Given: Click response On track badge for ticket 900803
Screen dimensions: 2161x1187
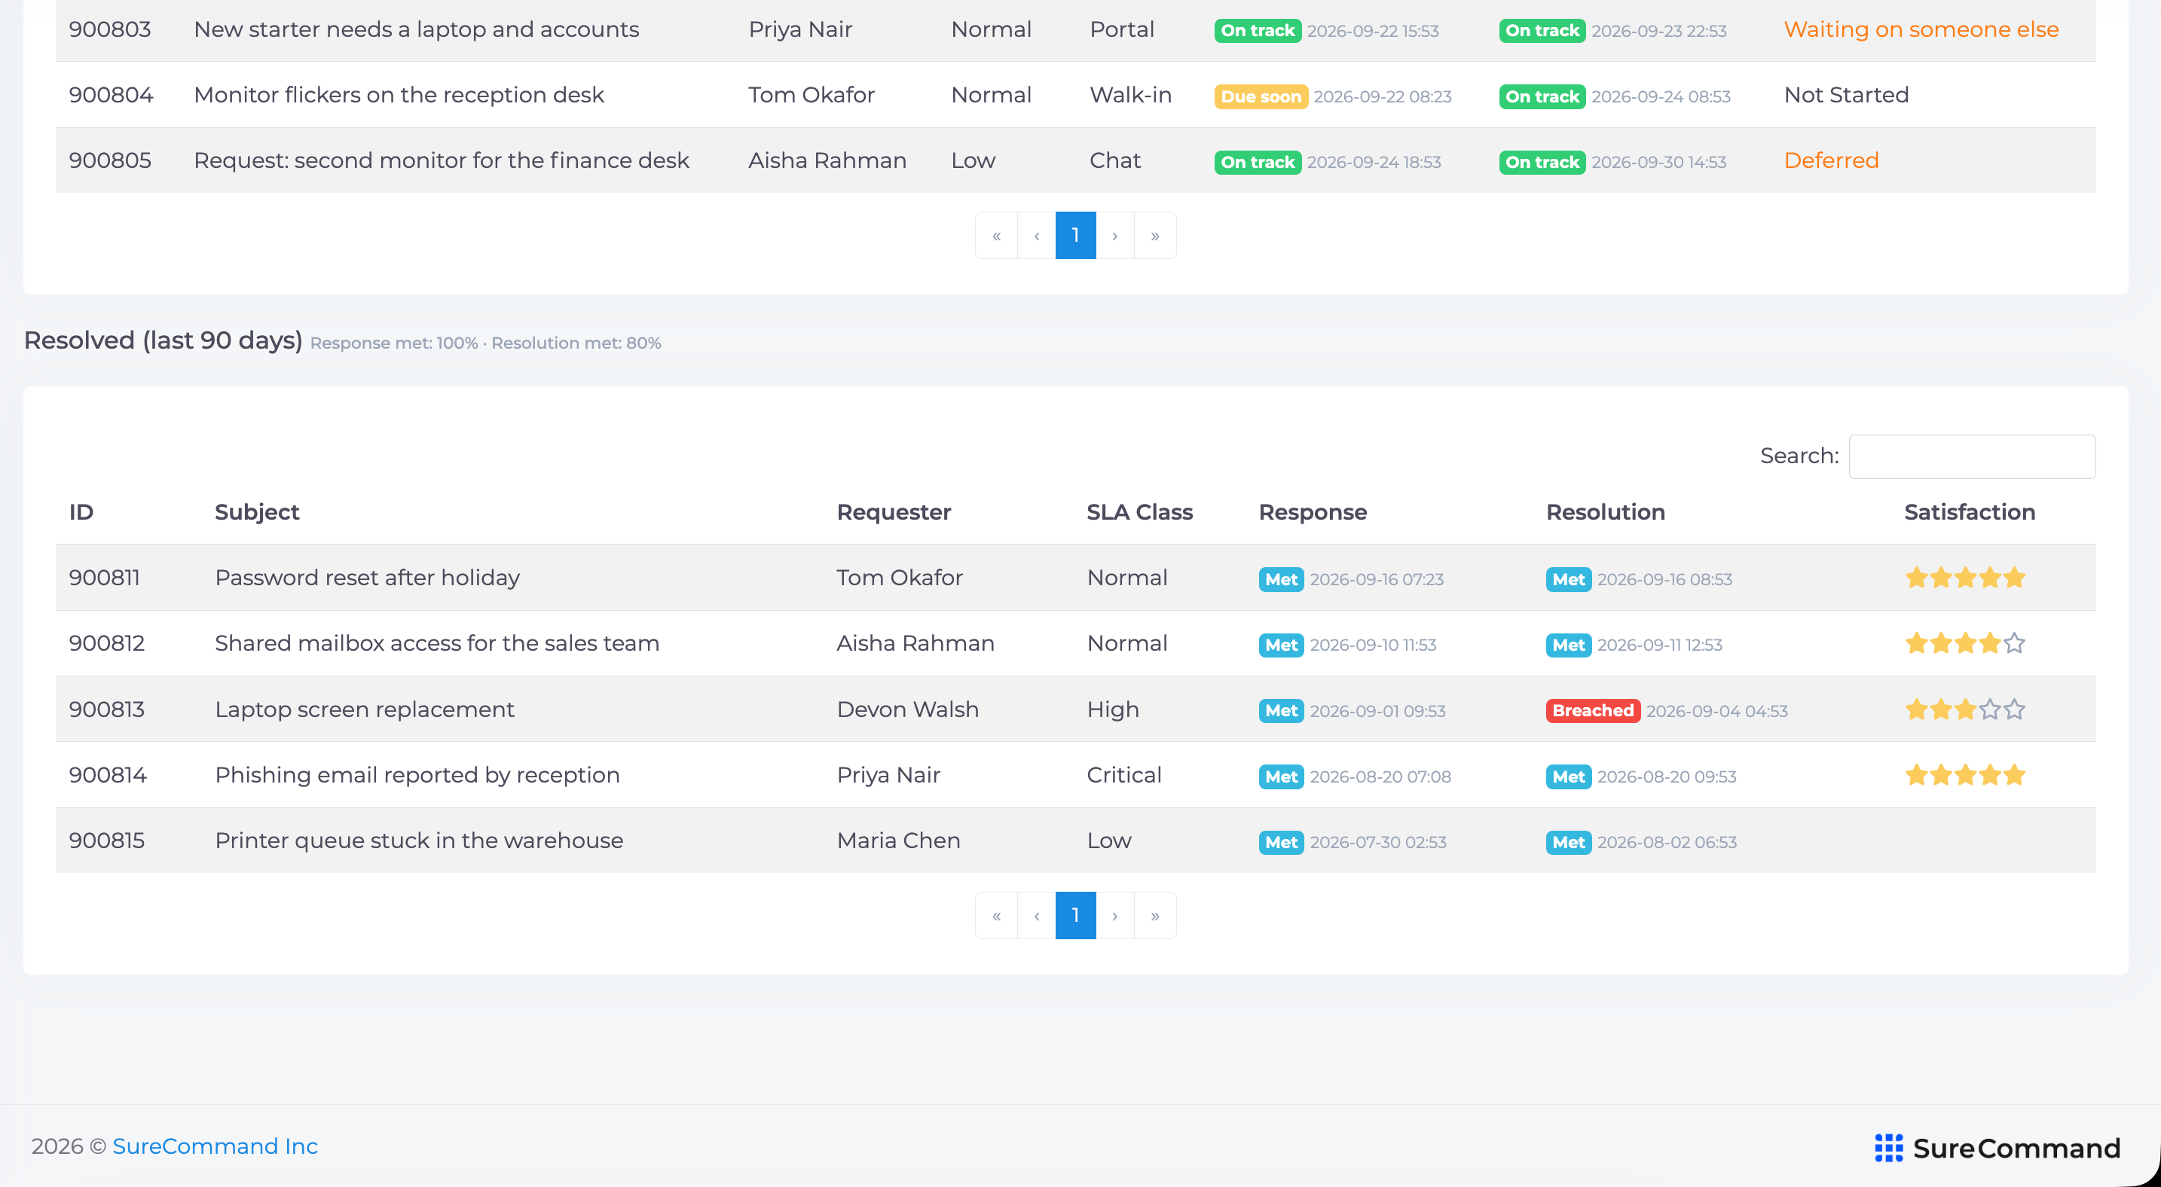Looking at the screenshot, I should pos(1258,31).
